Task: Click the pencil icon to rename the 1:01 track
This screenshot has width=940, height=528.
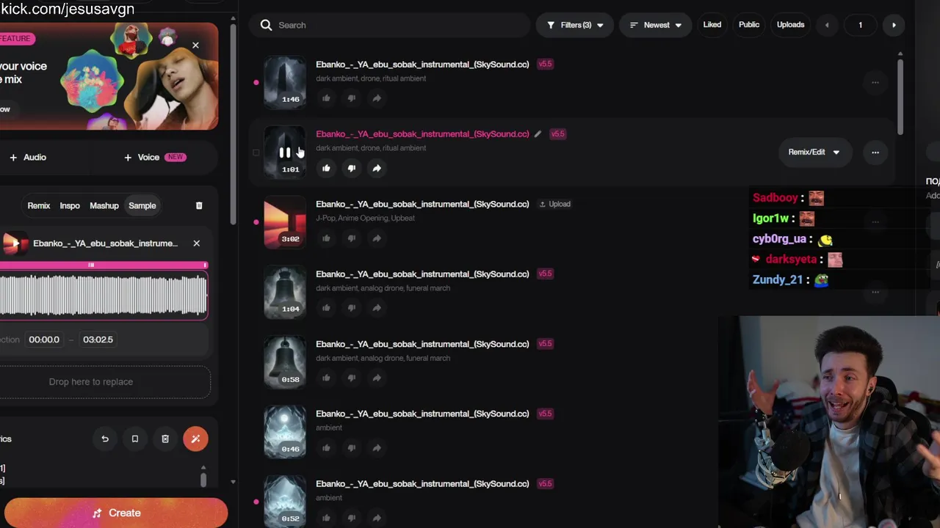Action: click(538, 134)
